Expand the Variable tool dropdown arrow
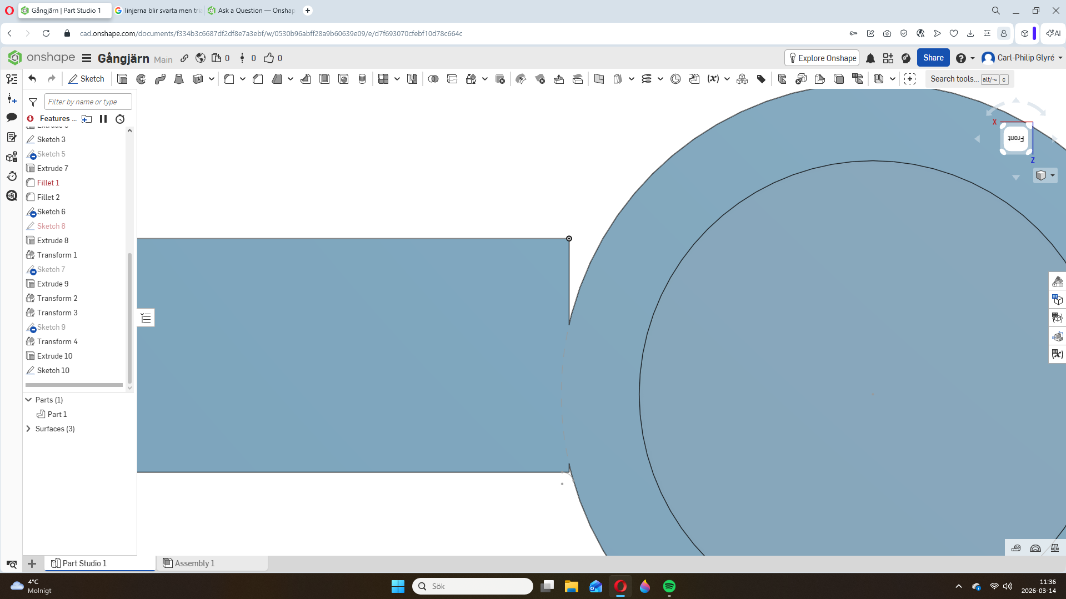Viewport: 1066px width, 599px height. coord(727,79)
